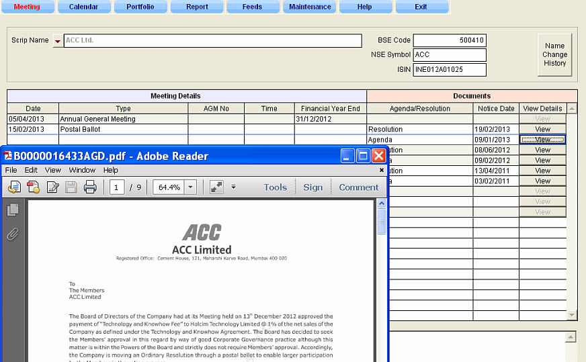Open the Help tab in top bar
Viewport: 586px width, 362px height.
point(365,7)
